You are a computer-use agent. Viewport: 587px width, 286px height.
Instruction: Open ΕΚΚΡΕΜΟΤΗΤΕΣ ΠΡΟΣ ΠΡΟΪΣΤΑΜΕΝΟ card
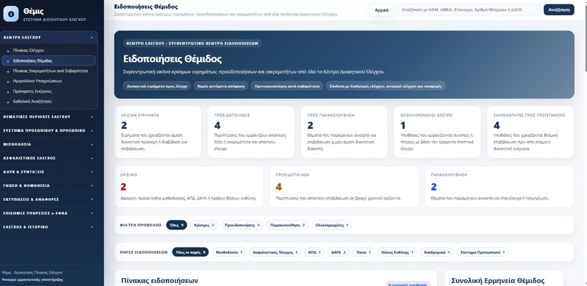point(530,132)
